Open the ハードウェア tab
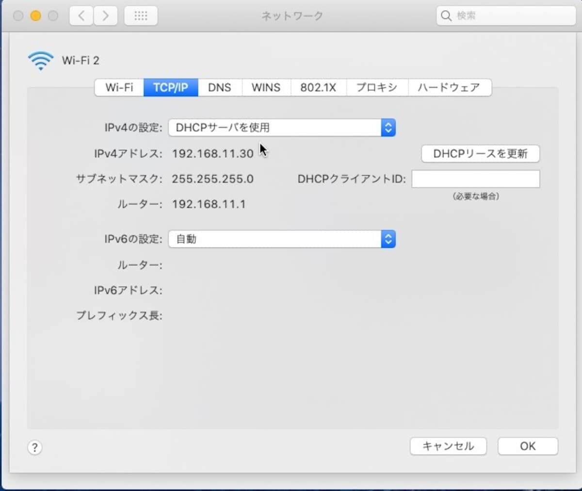Viewport: 582px width, 491px height. (450, 87)
